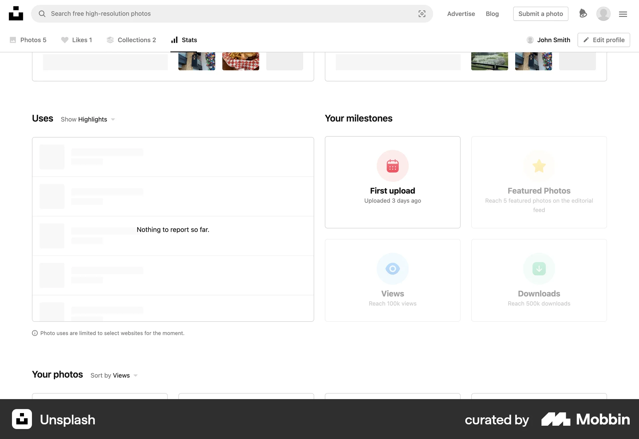Click the Featured Photos star icon
639x439 pixels.
coord(538,166)
